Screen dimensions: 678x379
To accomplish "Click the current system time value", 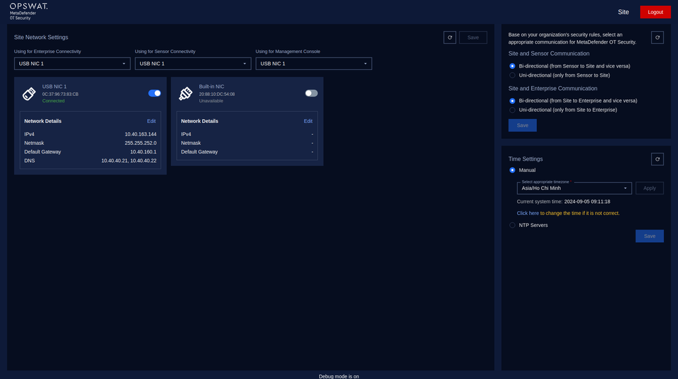I will [587, 201].
